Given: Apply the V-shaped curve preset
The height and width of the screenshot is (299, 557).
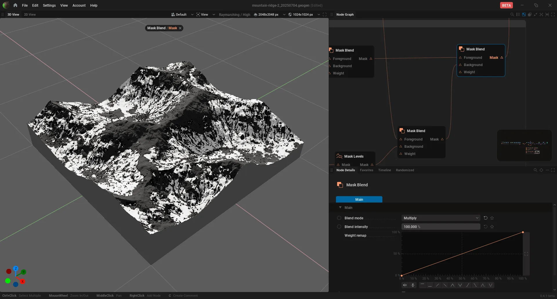Looking at the screenshot, I should [x=460, y=285].
